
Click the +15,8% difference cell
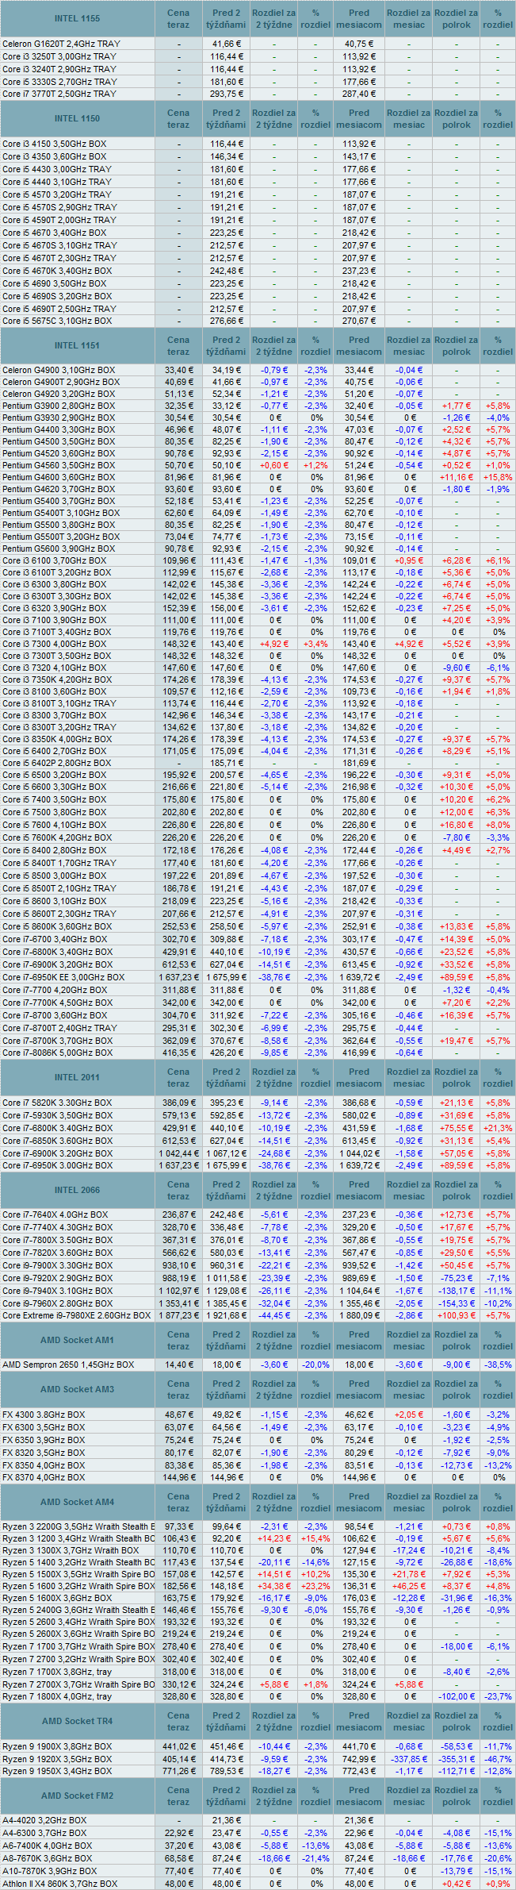pyautogui.click(x=498, y=477)
